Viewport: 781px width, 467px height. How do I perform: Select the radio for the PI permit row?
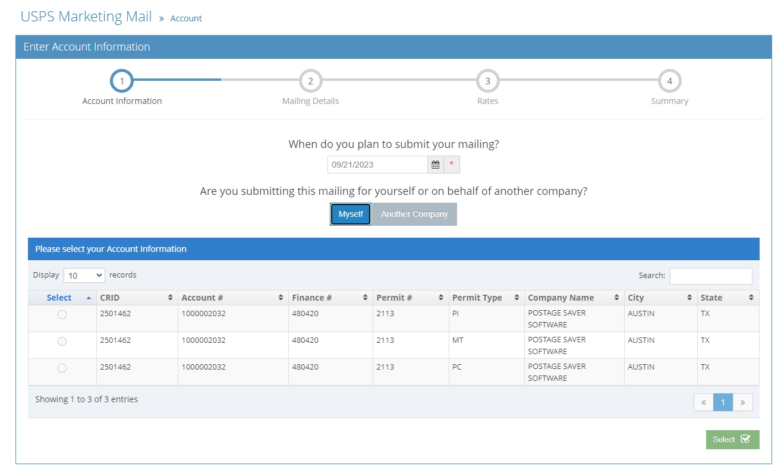62,315
